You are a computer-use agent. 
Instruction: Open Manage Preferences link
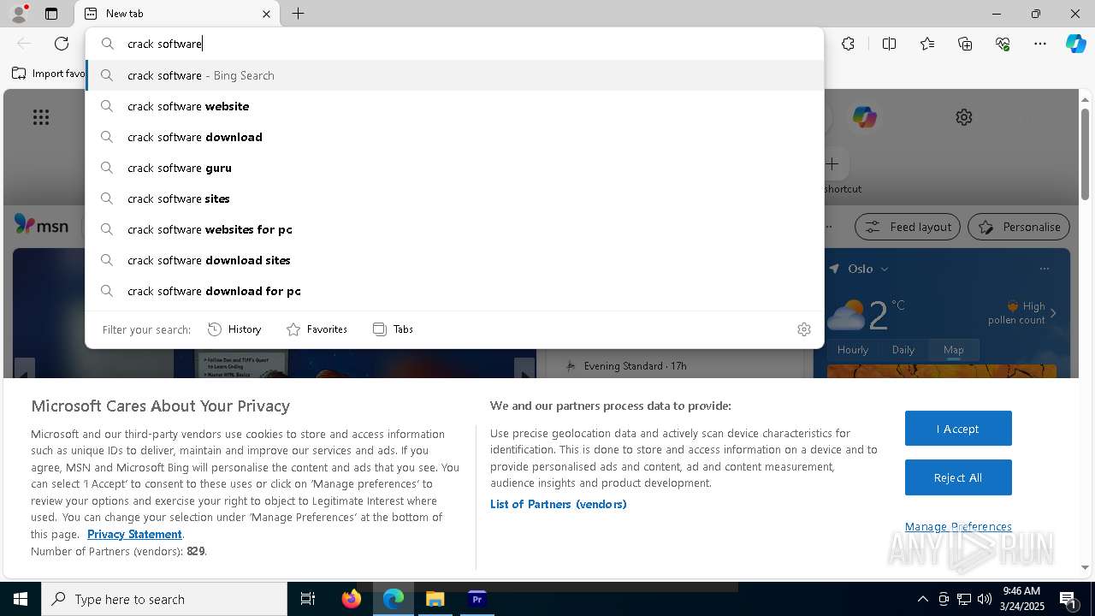958,526
